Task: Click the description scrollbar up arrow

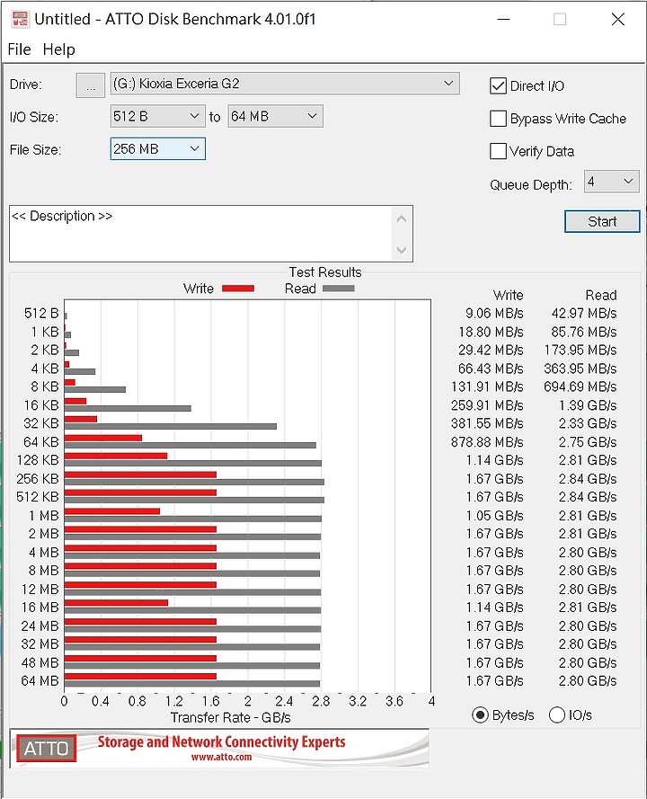Action: click(x=402, y=219)
